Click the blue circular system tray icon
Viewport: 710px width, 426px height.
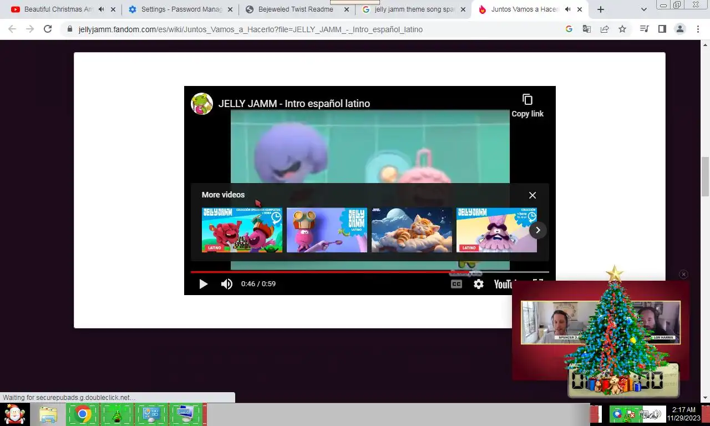pos(617,414)
